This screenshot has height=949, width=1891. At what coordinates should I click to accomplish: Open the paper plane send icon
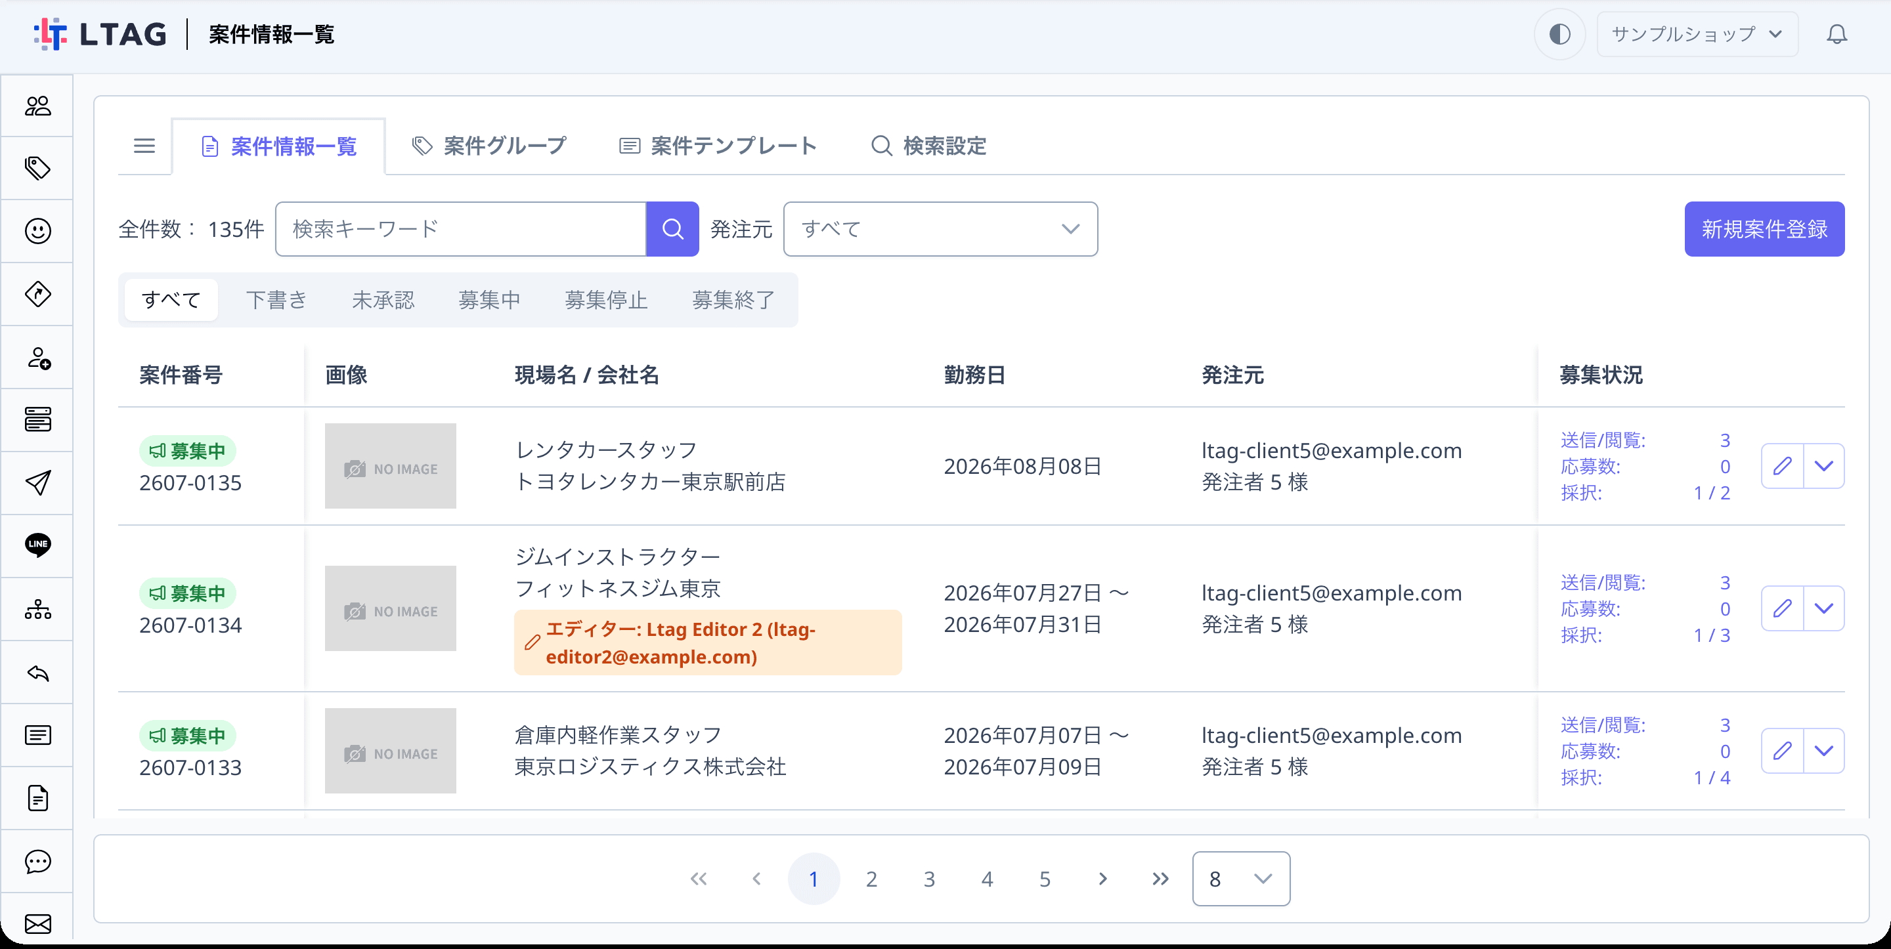37,483
